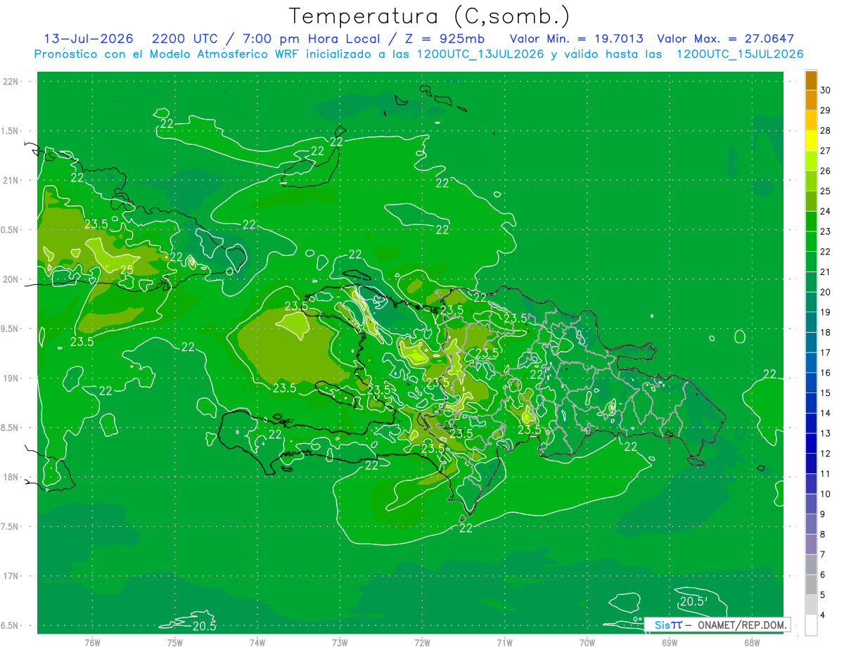This screenshot has height=652, width=844.
Task: Click the orange swatch between 29 and 30
Action: point(811,100)
